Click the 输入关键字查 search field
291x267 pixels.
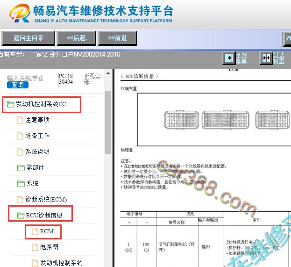tap(25, 78)
